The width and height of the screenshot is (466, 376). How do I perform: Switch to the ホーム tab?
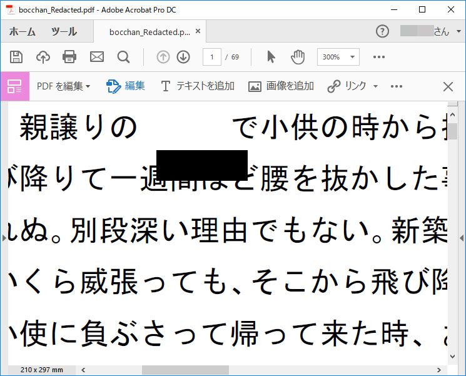[23, 32]
